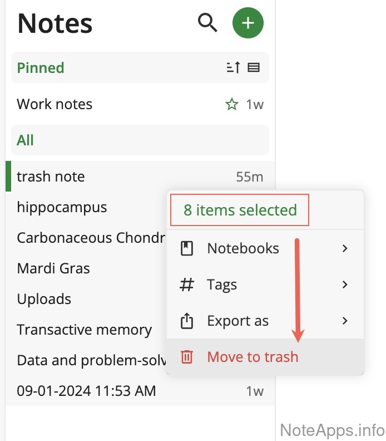Choose Move to trash in context menu
This screenshot has height=441, width=386.
click(253, 357)
